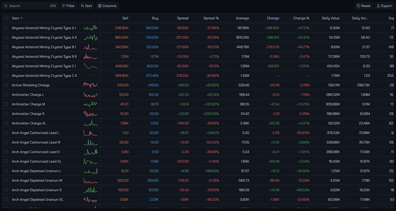Click spread percent +230.00%
Screen dimensions: 396x211
click(x=211, y=114)
